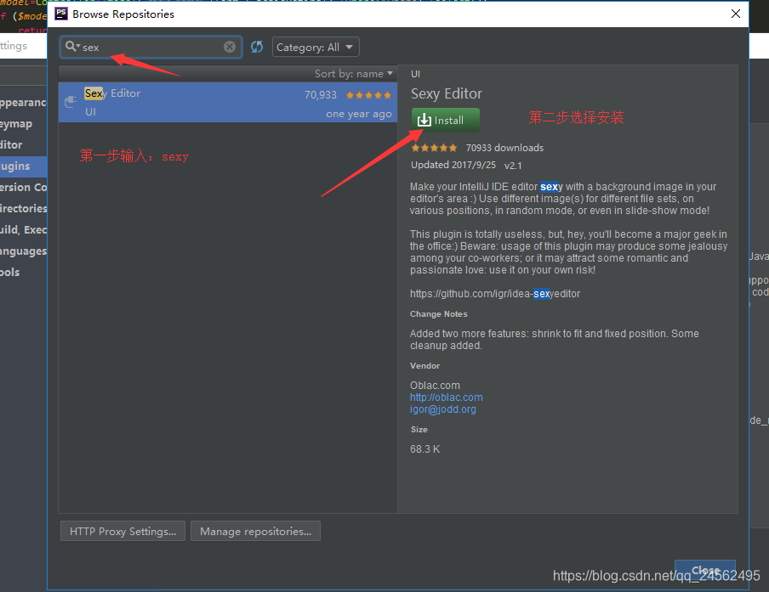Select Plugins in Settings window sidebar

[24, 166]
